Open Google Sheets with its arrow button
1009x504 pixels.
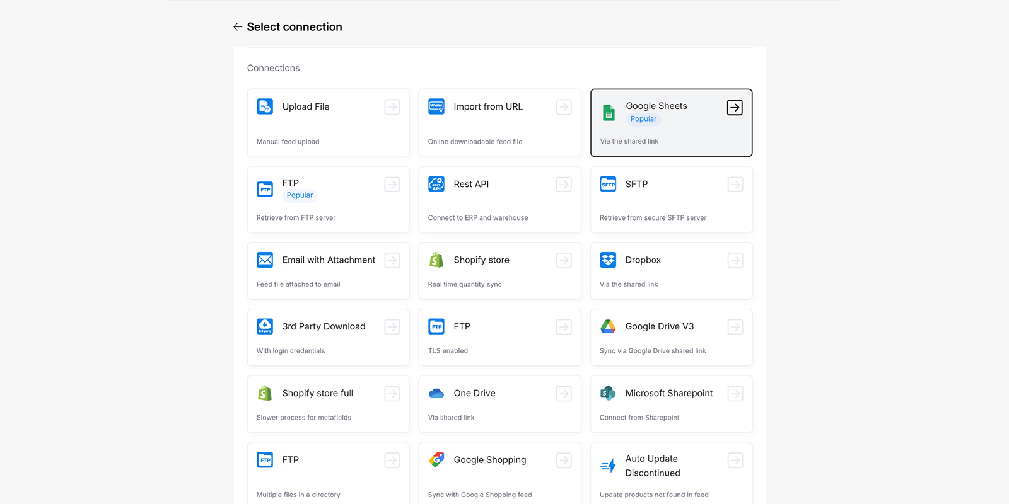[x=735, y=108]
